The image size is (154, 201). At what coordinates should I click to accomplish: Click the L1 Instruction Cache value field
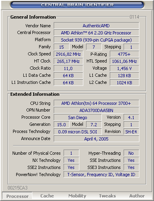tap(68, 83)
